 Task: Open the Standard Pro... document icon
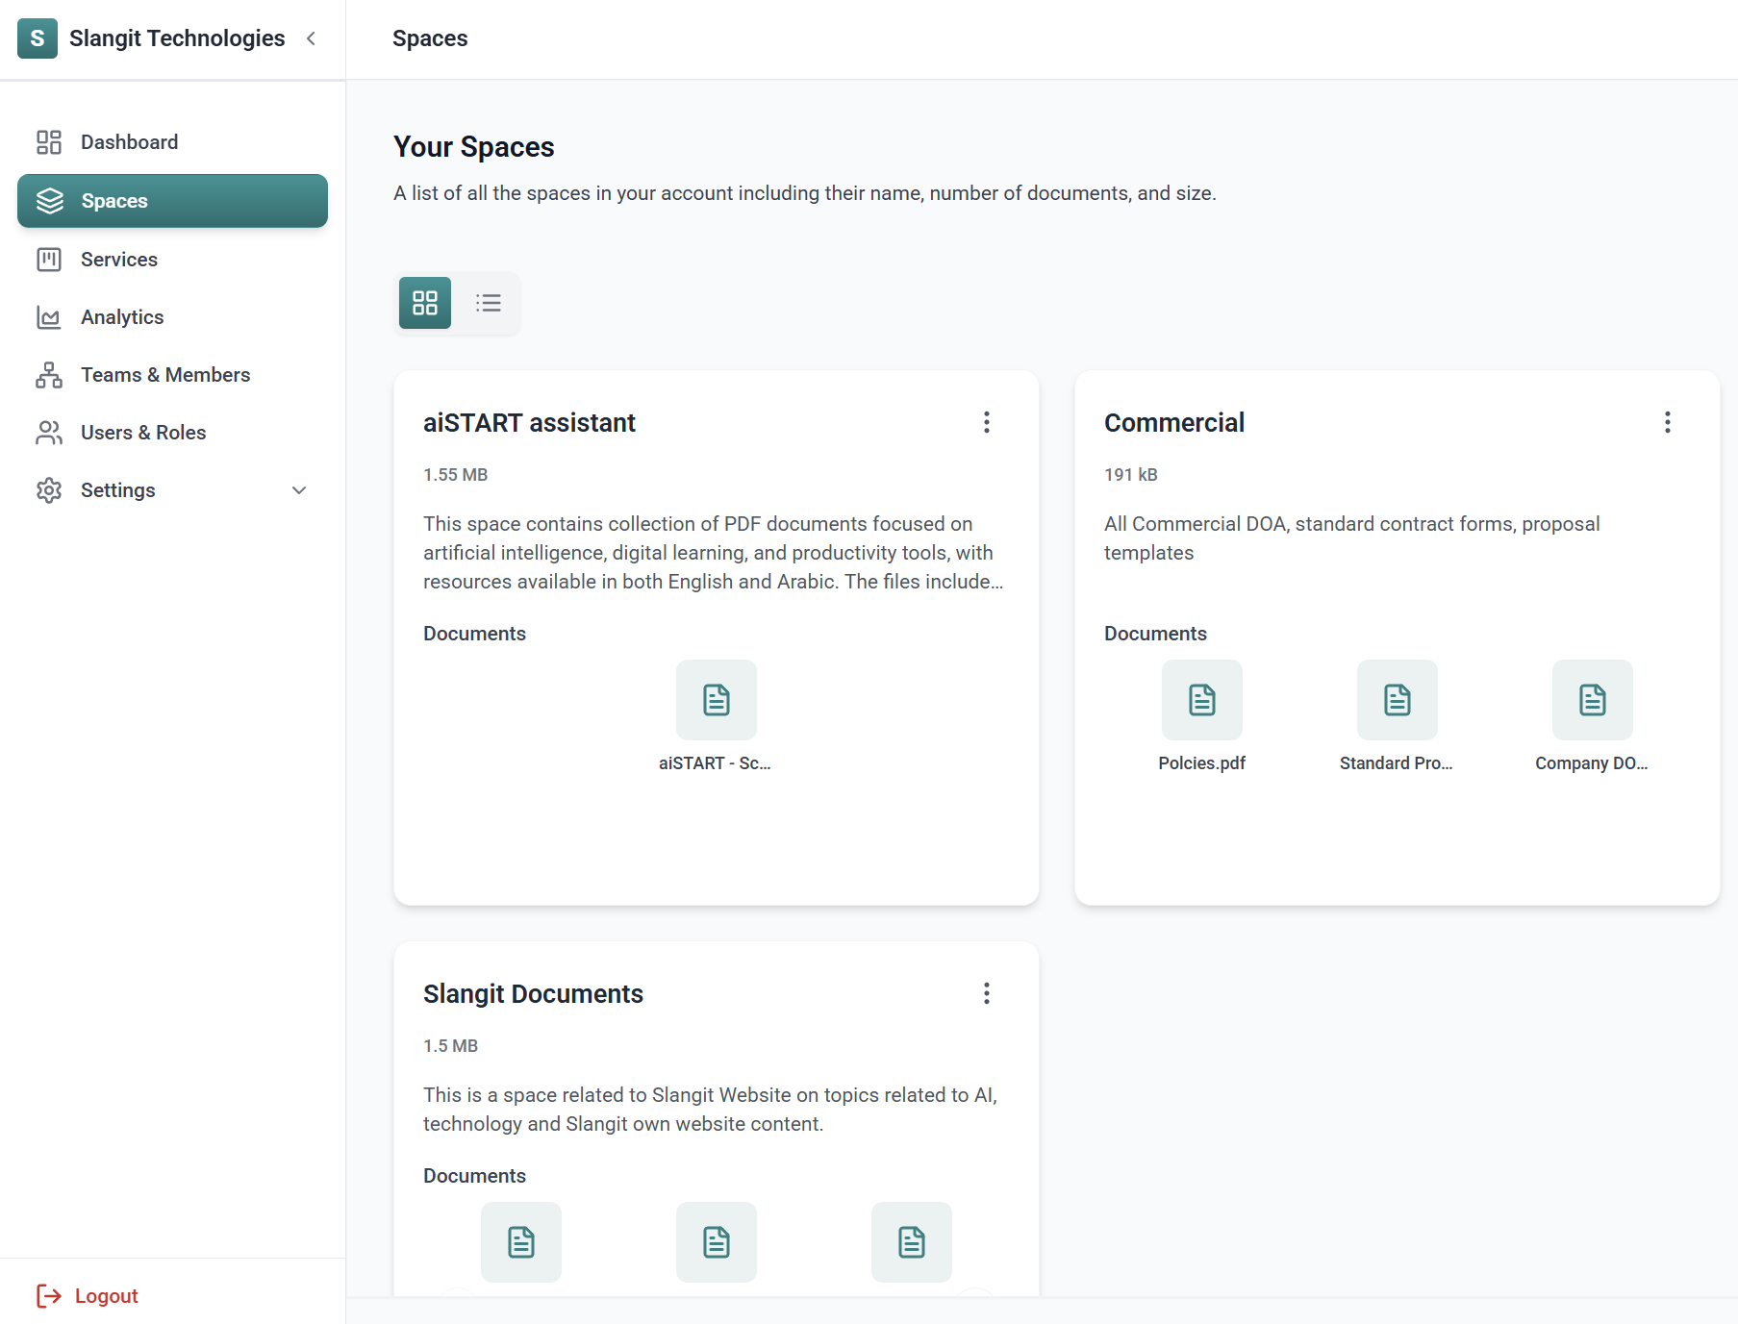(x=1398, y=700)
